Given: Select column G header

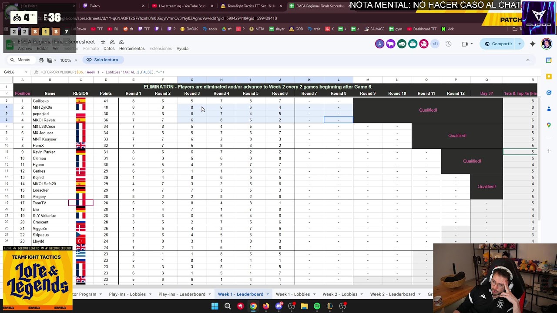Looking at the screenshot, I should (x=192, y=80).
